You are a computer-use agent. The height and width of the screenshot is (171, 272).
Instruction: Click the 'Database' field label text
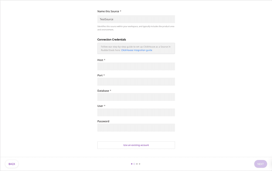tap(103, 91)
